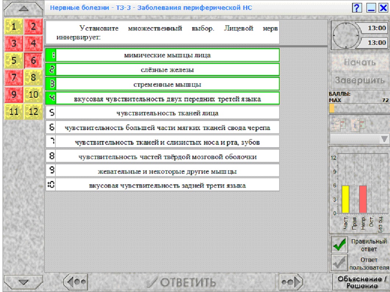Screen dimensions: 390x292
Task: Select answer 'вкусовая чувствительность задней трети языка'
Action: (162, 185)
